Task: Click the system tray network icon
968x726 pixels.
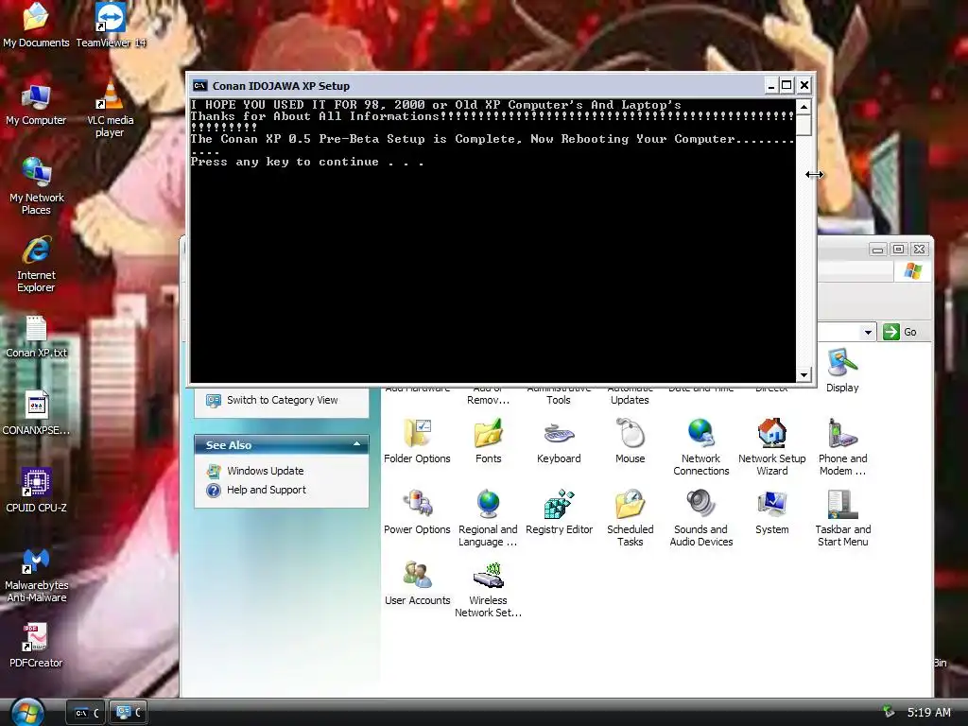Action: [x=889, y=712]
